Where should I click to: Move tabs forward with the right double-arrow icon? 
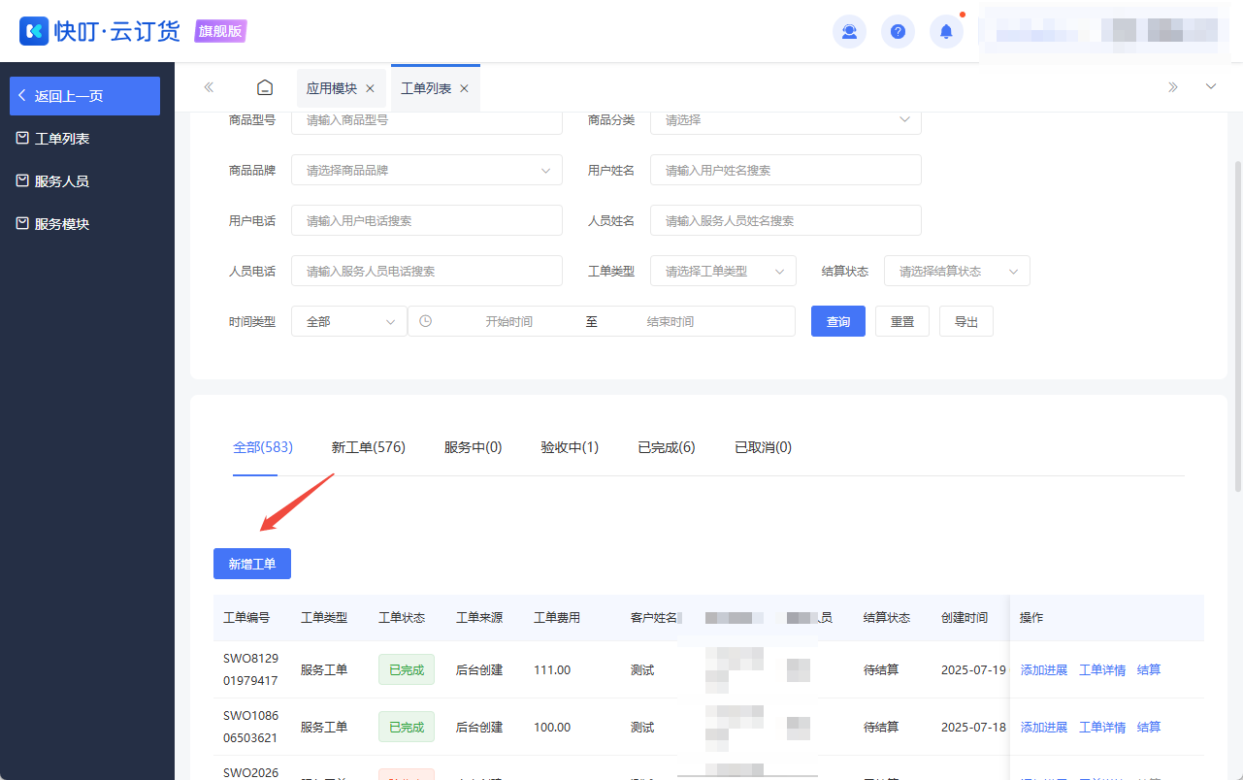pos(1173,87)
